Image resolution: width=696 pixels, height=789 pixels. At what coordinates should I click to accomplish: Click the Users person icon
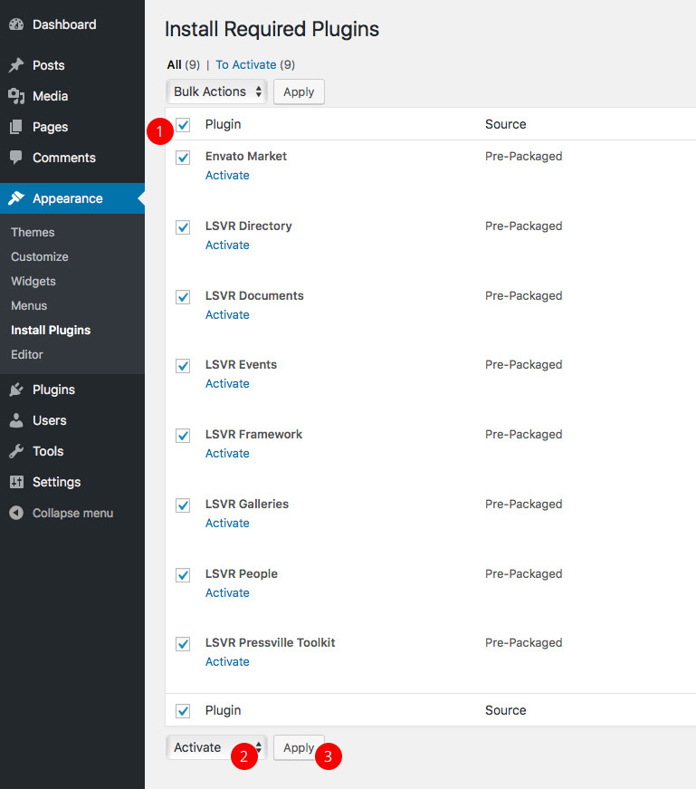click(x=16, y=420)
